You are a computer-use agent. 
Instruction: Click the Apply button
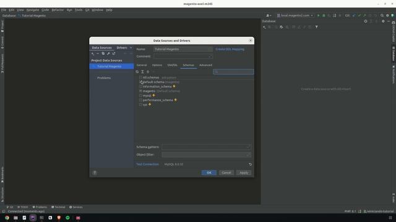coord(244,173)
